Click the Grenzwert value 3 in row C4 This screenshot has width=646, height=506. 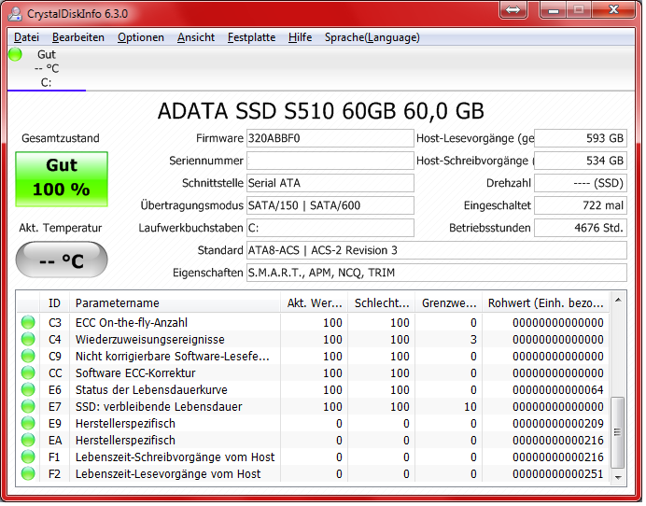coord(473,340)
